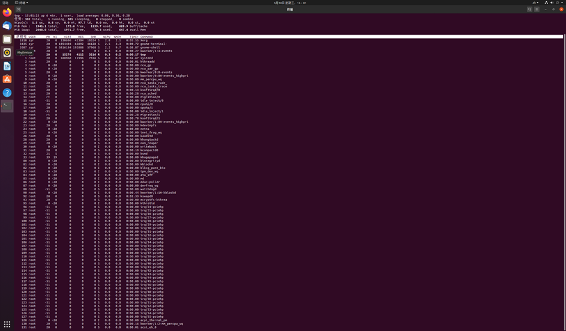Click the terminal search icon
Screen dimensions: 566x331
[x=529, y=10]
